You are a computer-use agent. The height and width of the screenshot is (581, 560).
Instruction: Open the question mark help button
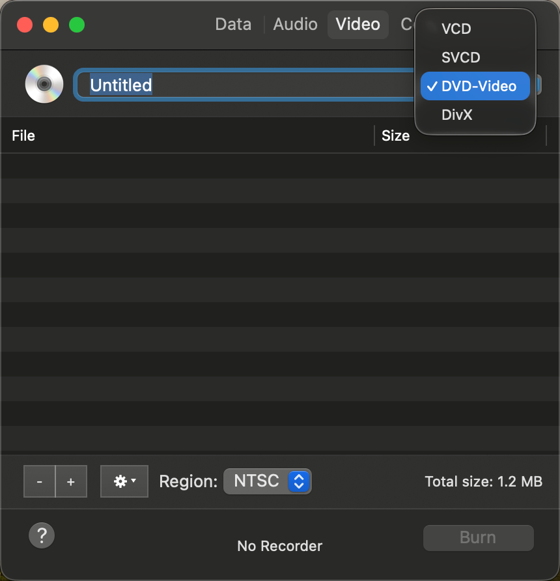tap(42, 536)
